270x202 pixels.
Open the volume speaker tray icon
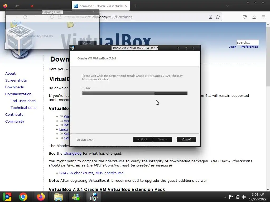coord(244,197)
